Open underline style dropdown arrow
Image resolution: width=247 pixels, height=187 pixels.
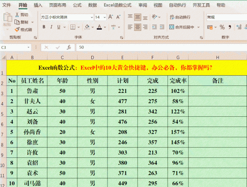(65, 27)
